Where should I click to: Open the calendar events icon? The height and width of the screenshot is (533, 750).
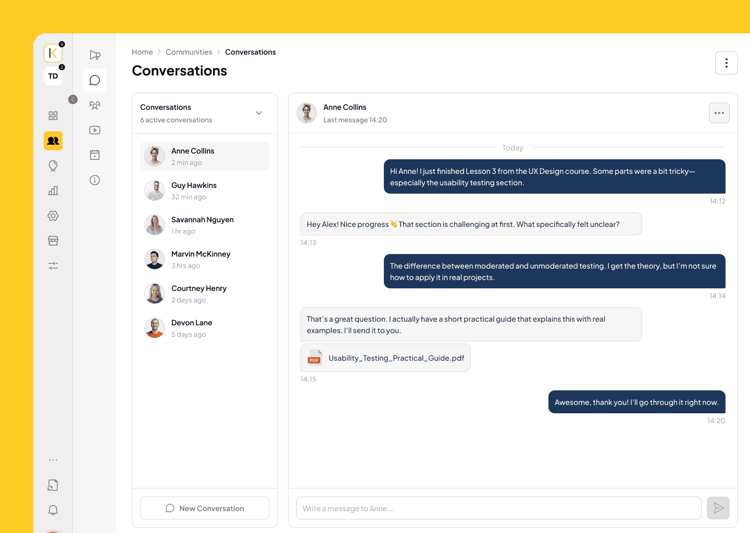point(95,155)
